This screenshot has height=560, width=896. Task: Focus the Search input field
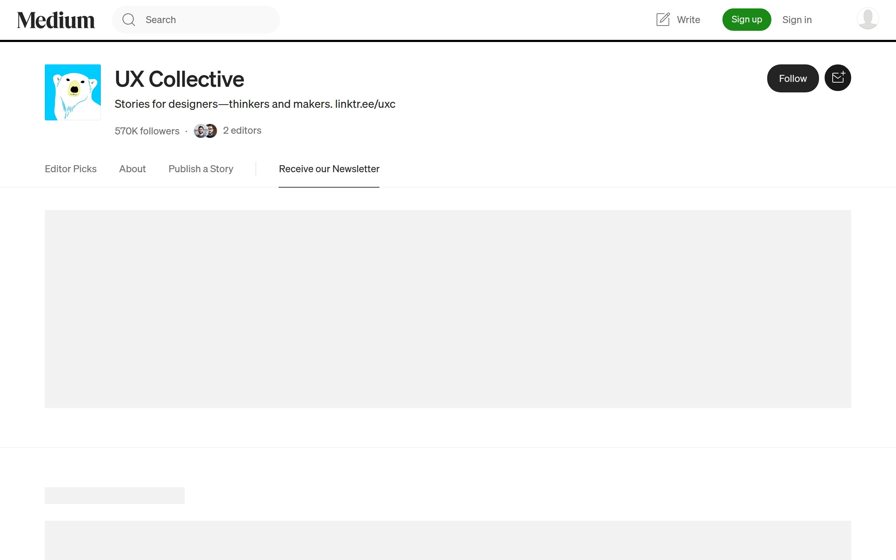(207, 20)
